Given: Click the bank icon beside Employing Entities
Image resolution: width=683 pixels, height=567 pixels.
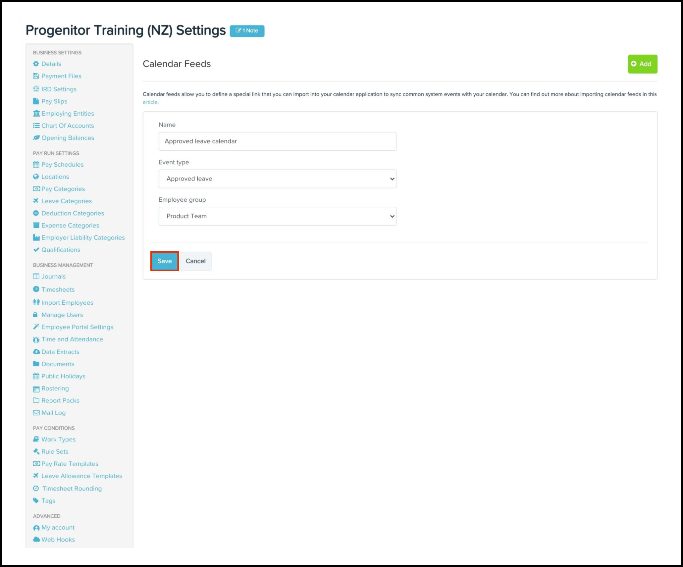Looking at the screenshot, I should coord(36,113).
